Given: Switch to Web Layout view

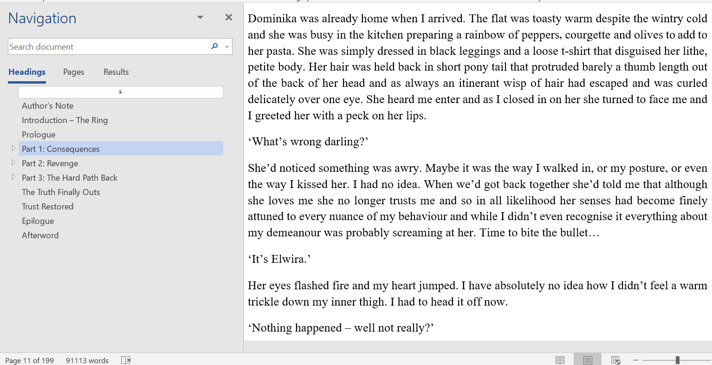Looking at the screenshot, I should 615,360.
